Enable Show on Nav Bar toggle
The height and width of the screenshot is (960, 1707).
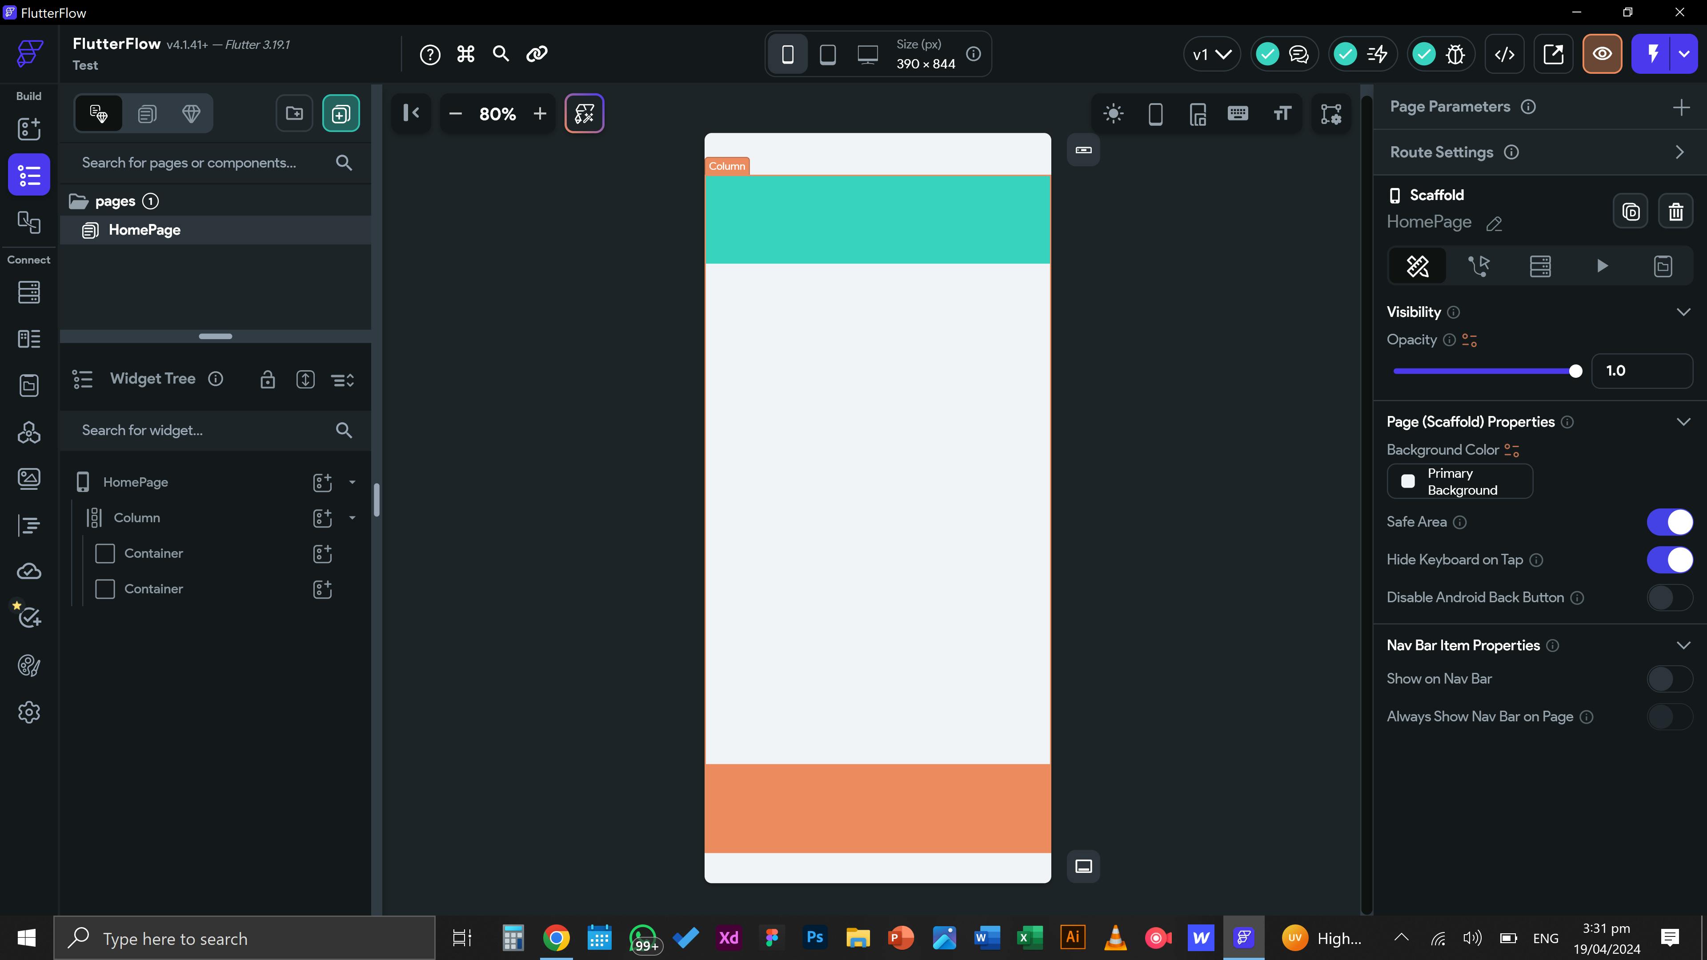[x=1669, y=679]
